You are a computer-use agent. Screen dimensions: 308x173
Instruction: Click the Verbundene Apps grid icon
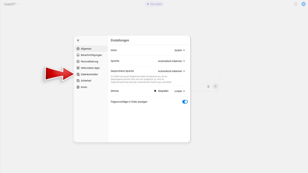78,68
